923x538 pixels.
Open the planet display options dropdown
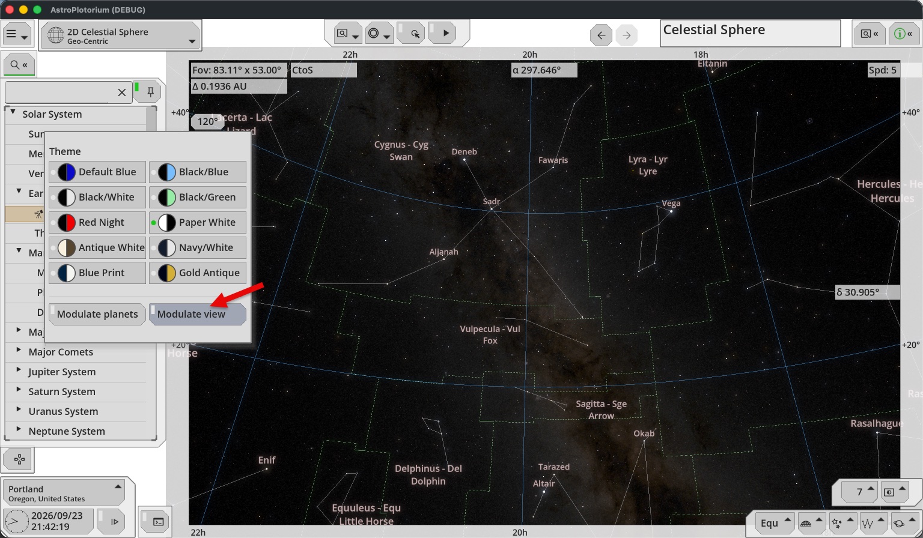point(904,523)
